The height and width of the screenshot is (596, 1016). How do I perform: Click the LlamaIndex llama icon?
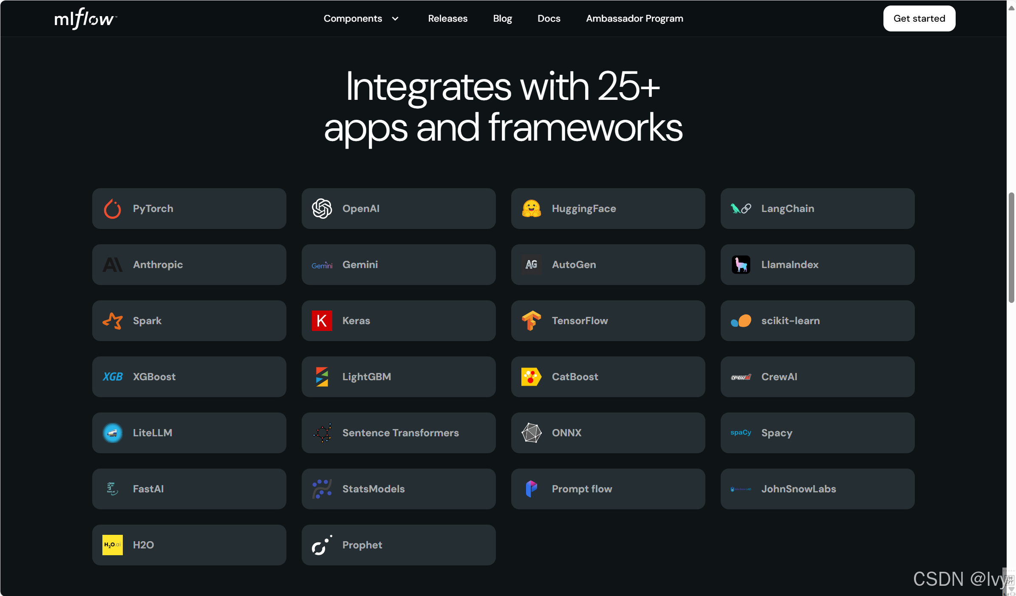(x=741, y=265)
